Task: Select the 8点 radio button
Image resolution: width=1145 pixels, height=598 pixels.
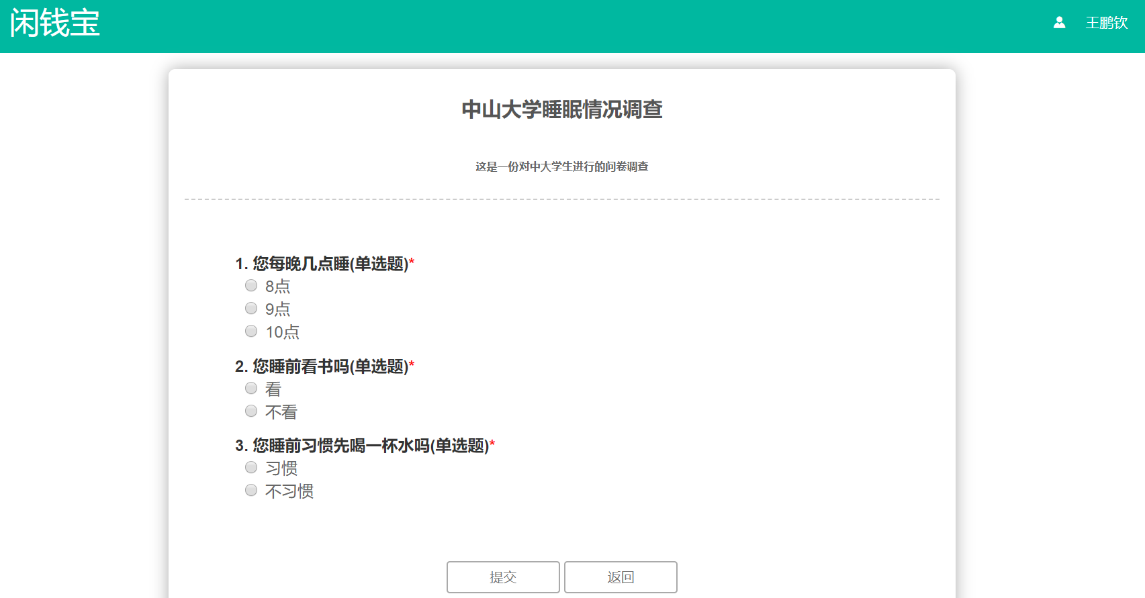Action: (x=251, y=286)
